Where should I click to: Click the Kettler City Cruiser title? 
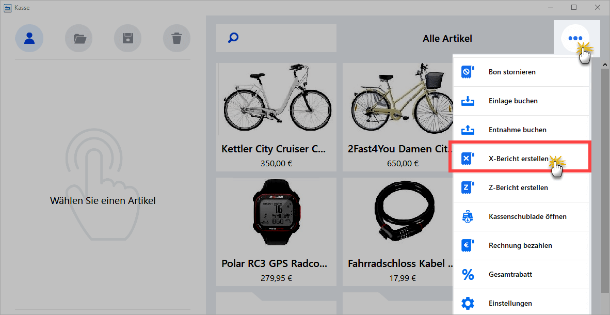point(274,149)
